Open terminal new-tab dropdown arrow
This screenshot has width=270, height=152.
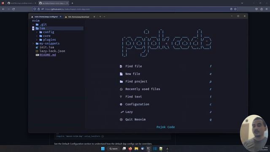click(x=104, y=16)
